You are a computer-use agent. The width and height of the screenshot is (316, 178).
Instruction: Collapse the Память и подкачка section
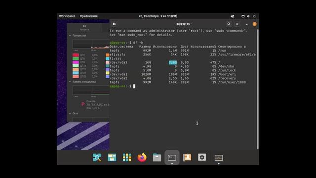[70, 82]
